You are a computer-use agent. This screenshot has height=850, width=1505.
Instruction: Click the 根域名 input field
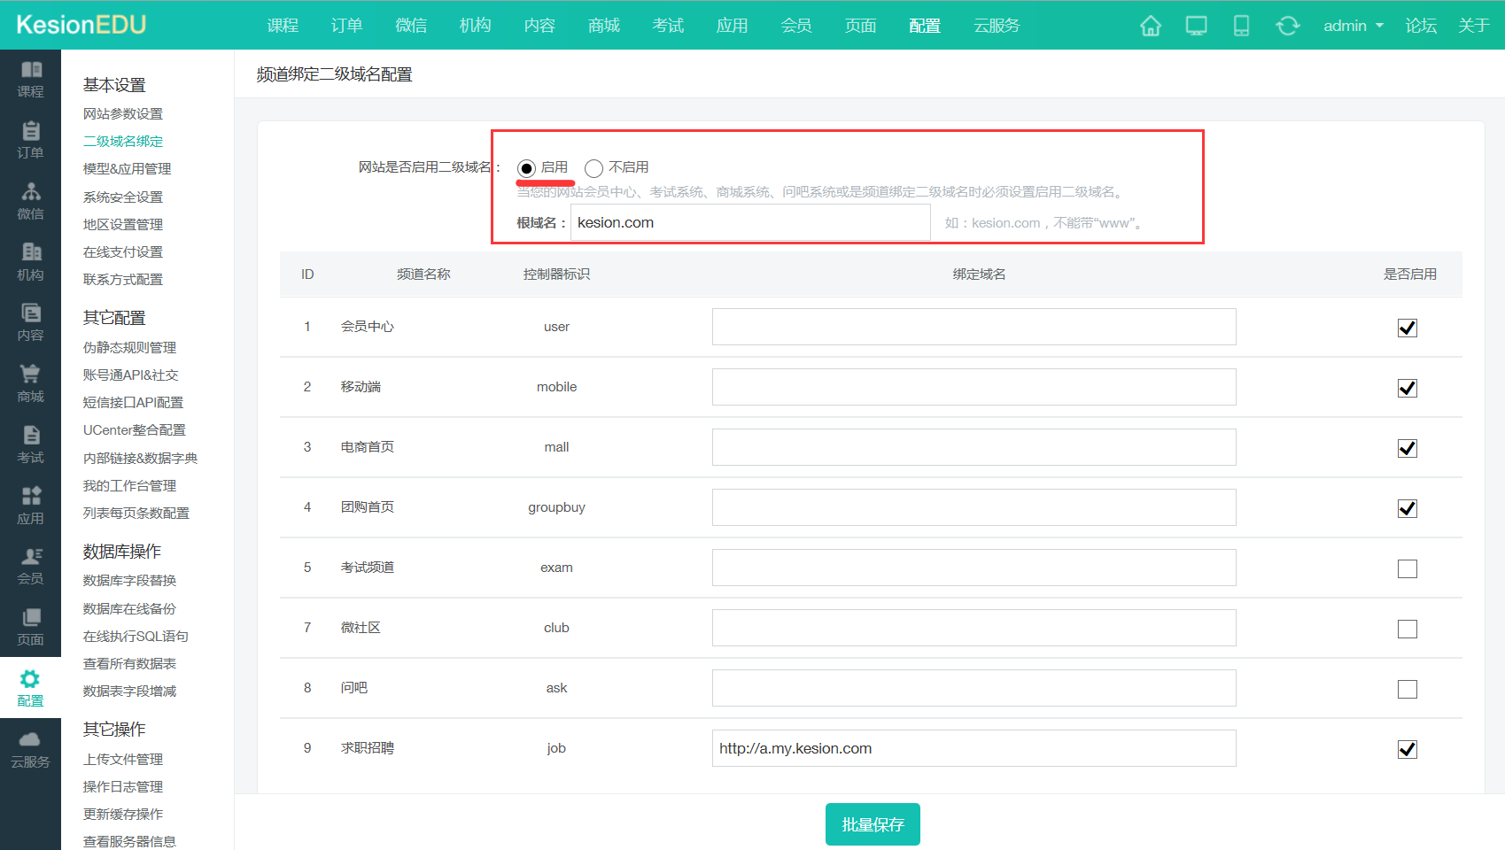[749, 222]
